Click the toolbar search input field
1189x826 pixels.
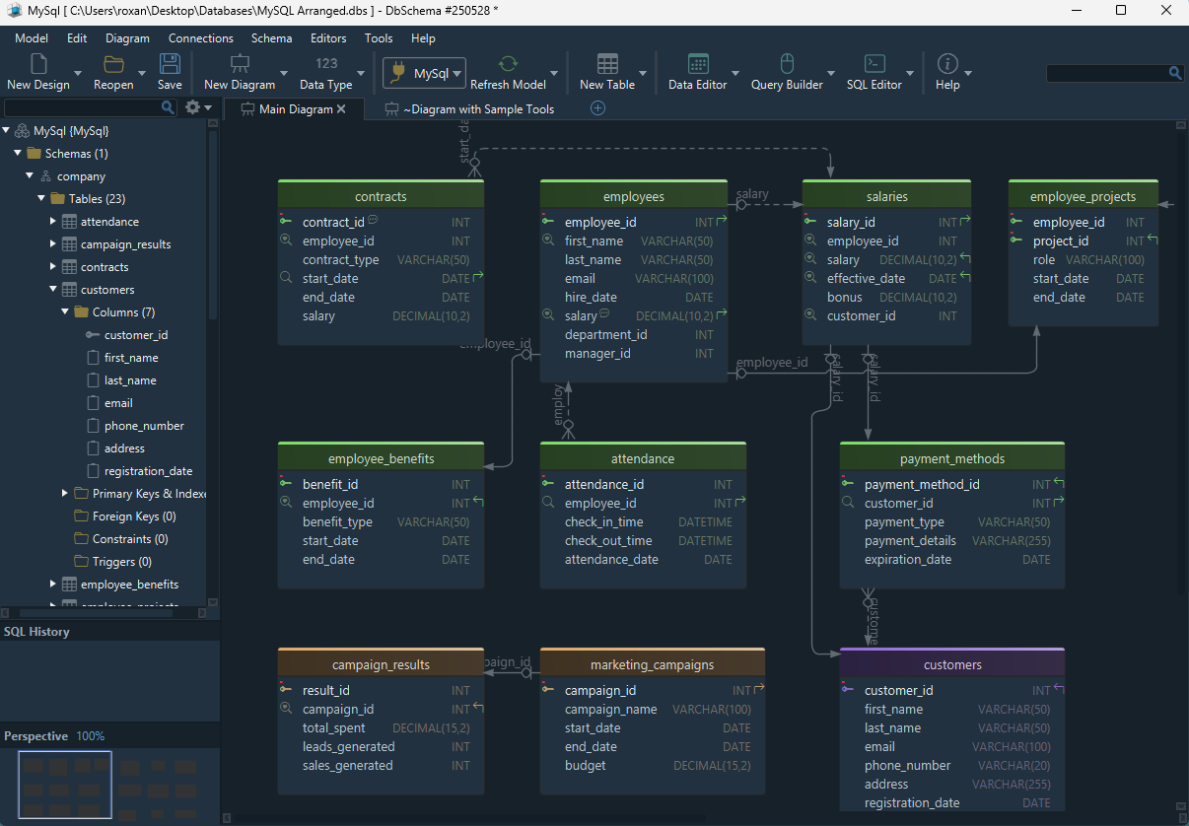[x=1107, y=73]
